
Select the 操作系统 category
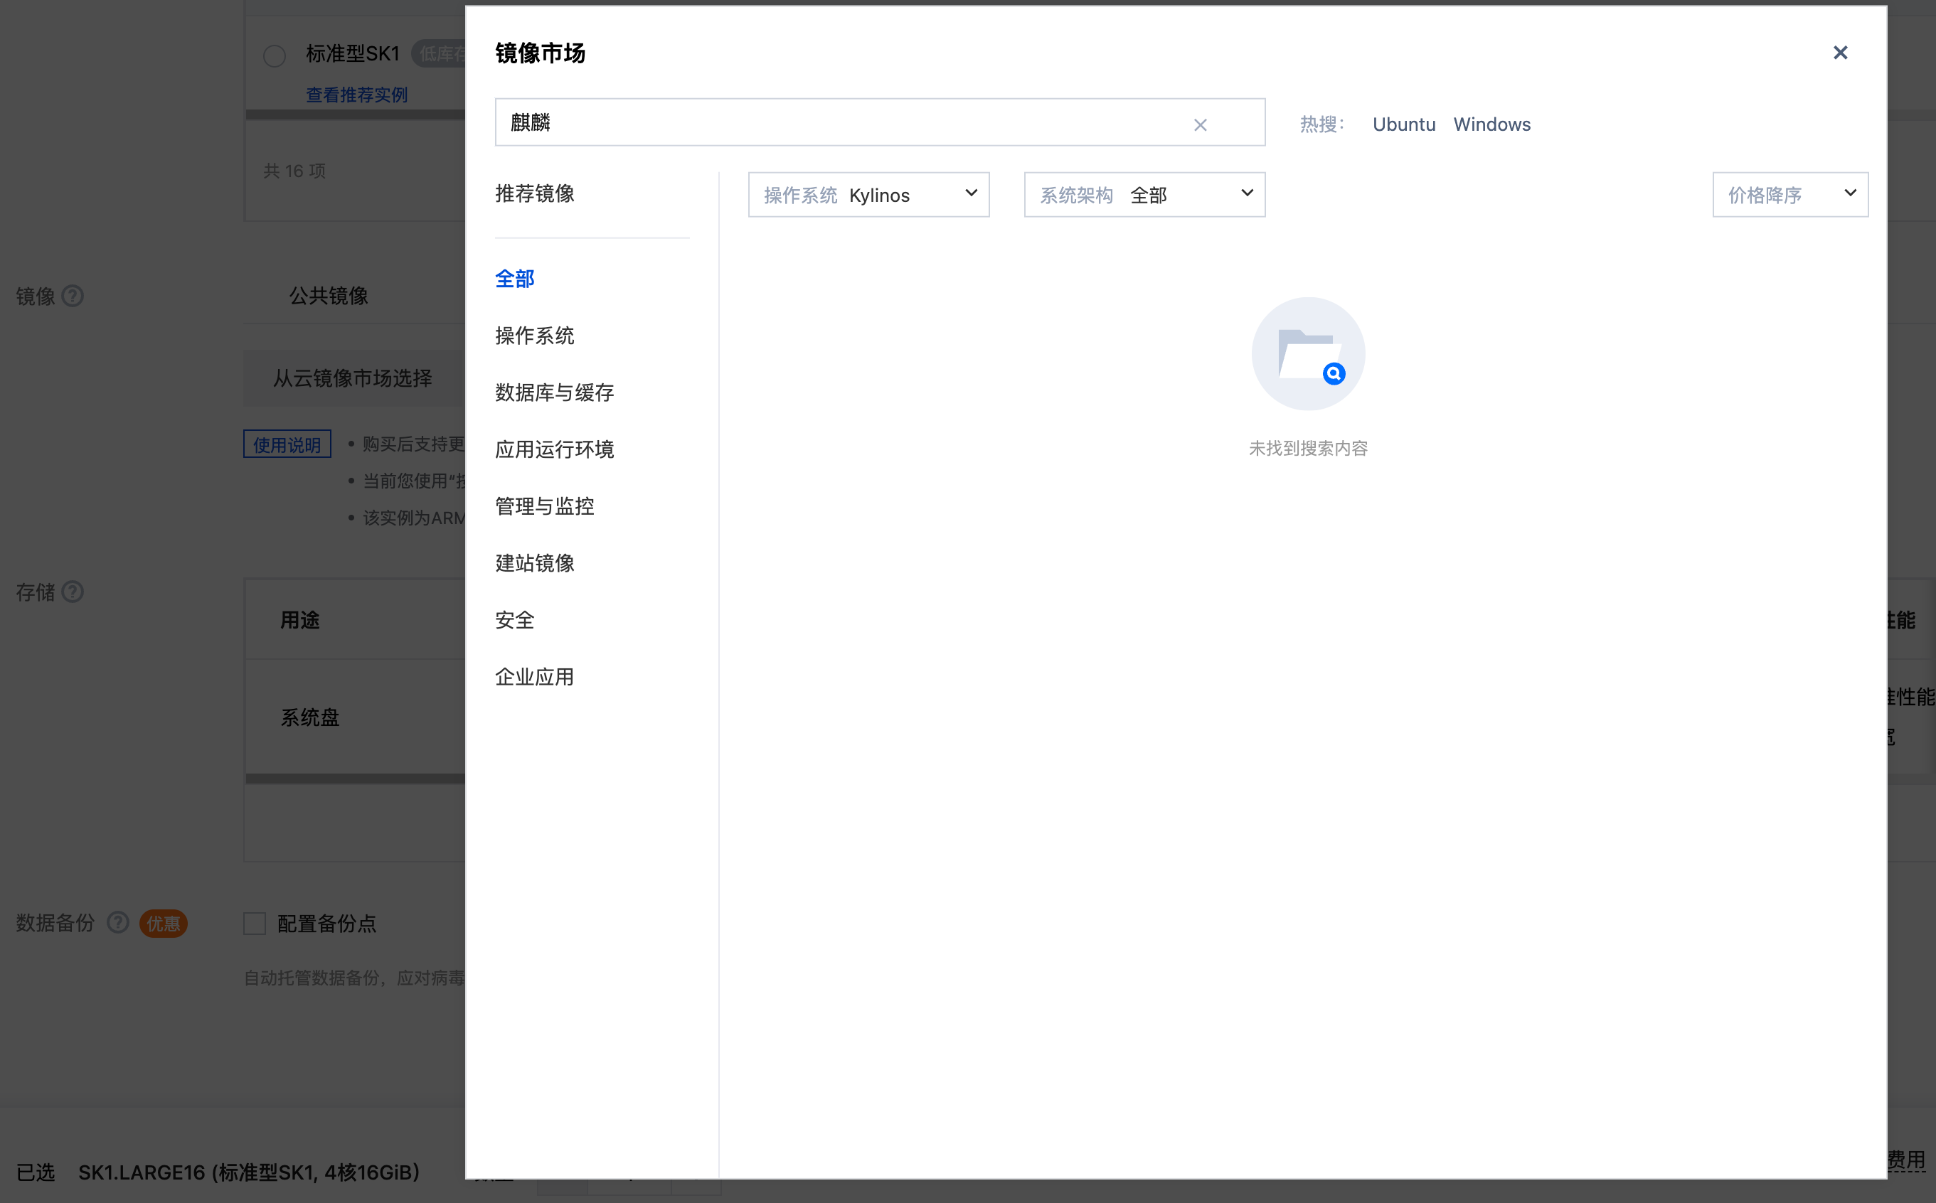535,336
